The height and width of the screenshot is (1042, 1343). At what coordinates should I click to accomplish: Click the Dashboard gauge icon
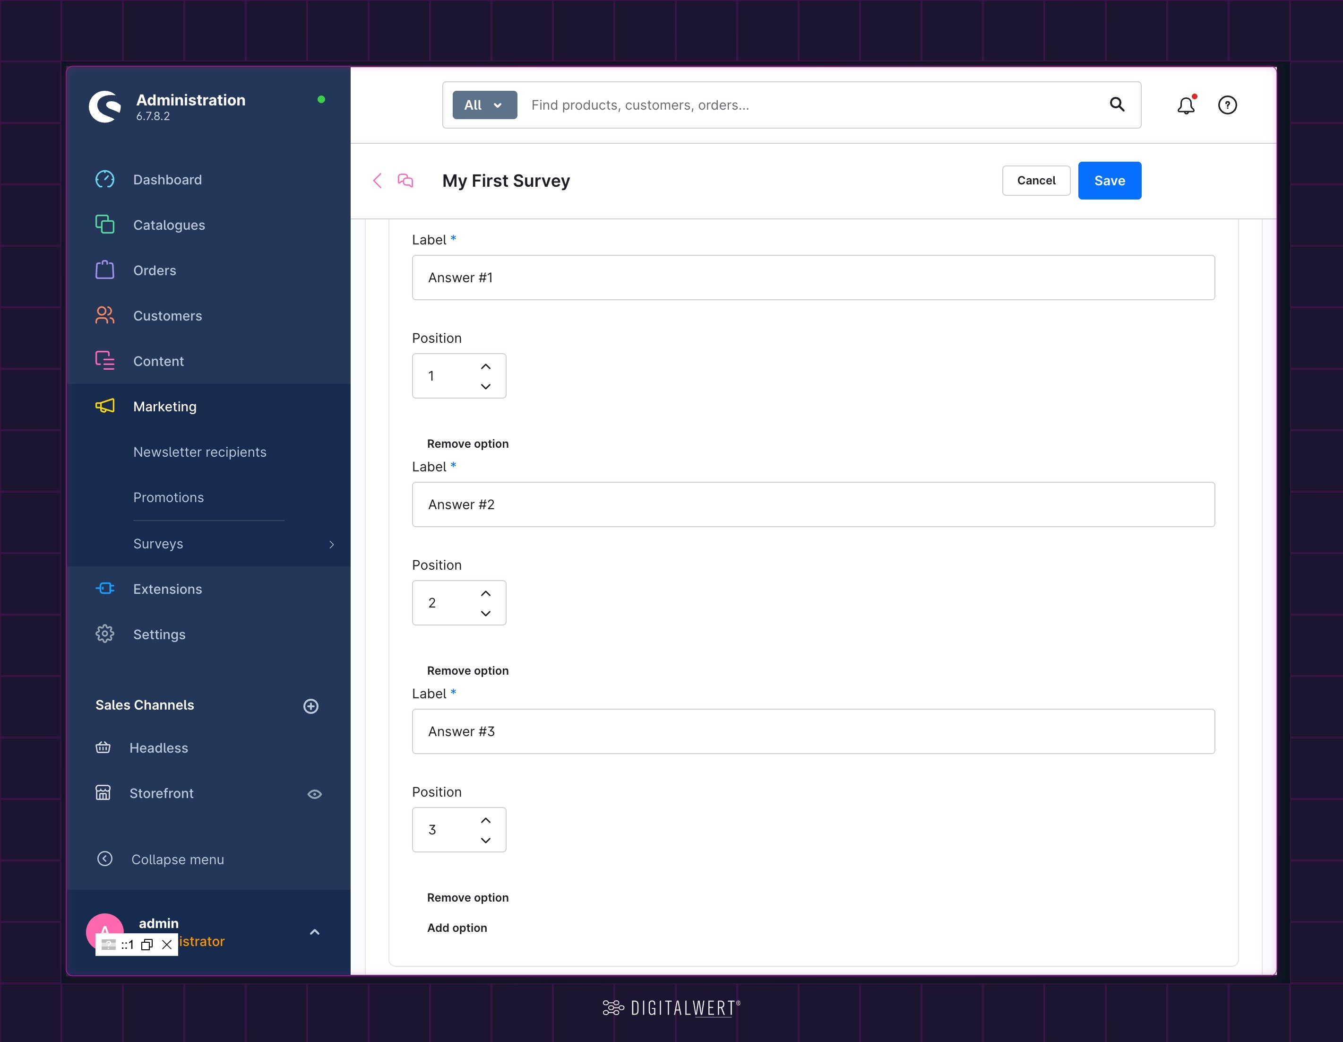coord(104,179)
